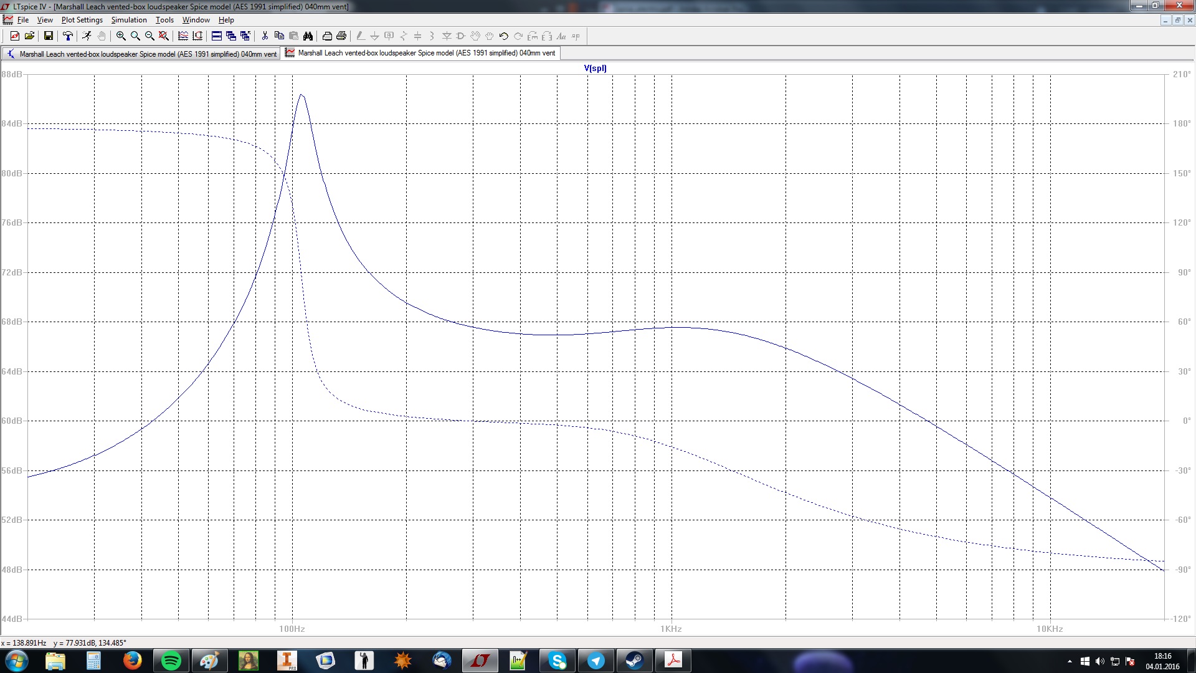Click the Tile Windows icon
This screenshot has width=1196, height=673.
click(x=217, y=36)
